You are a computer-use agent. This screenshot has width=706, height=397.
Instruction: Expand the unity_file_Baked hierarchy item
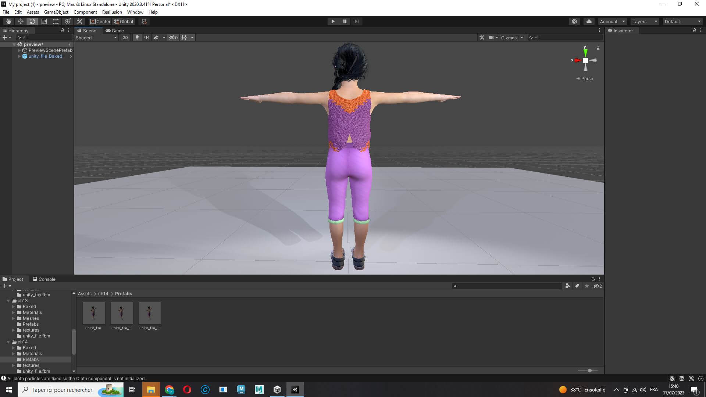point(19,56)
